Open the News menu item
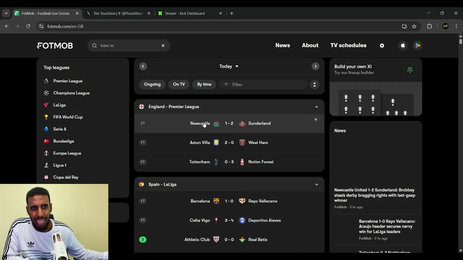463x260 pixels. pyautogui.click(x=283, y=45)
